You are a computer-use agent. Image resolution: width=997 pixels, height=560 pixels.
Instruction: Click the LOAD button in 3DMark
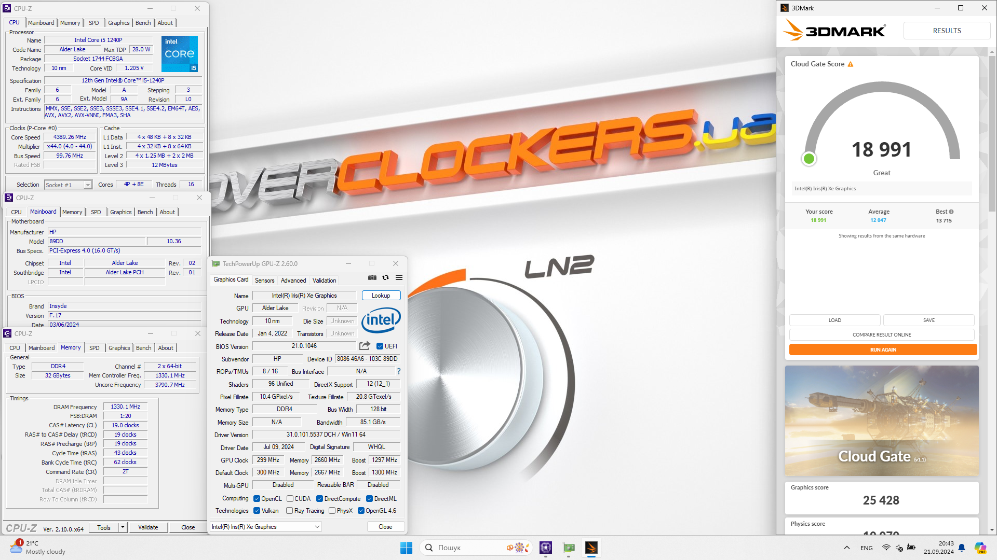click(x=834, y=320)
